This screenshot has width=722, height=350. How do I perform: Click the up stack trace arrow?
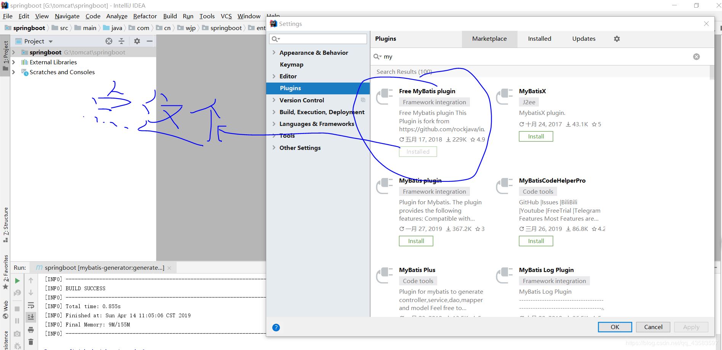click(x=31, y=280)
